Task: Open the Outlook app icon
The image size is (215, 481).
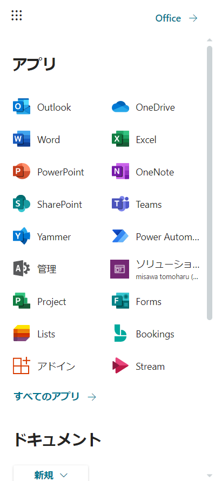Action: 22,107
